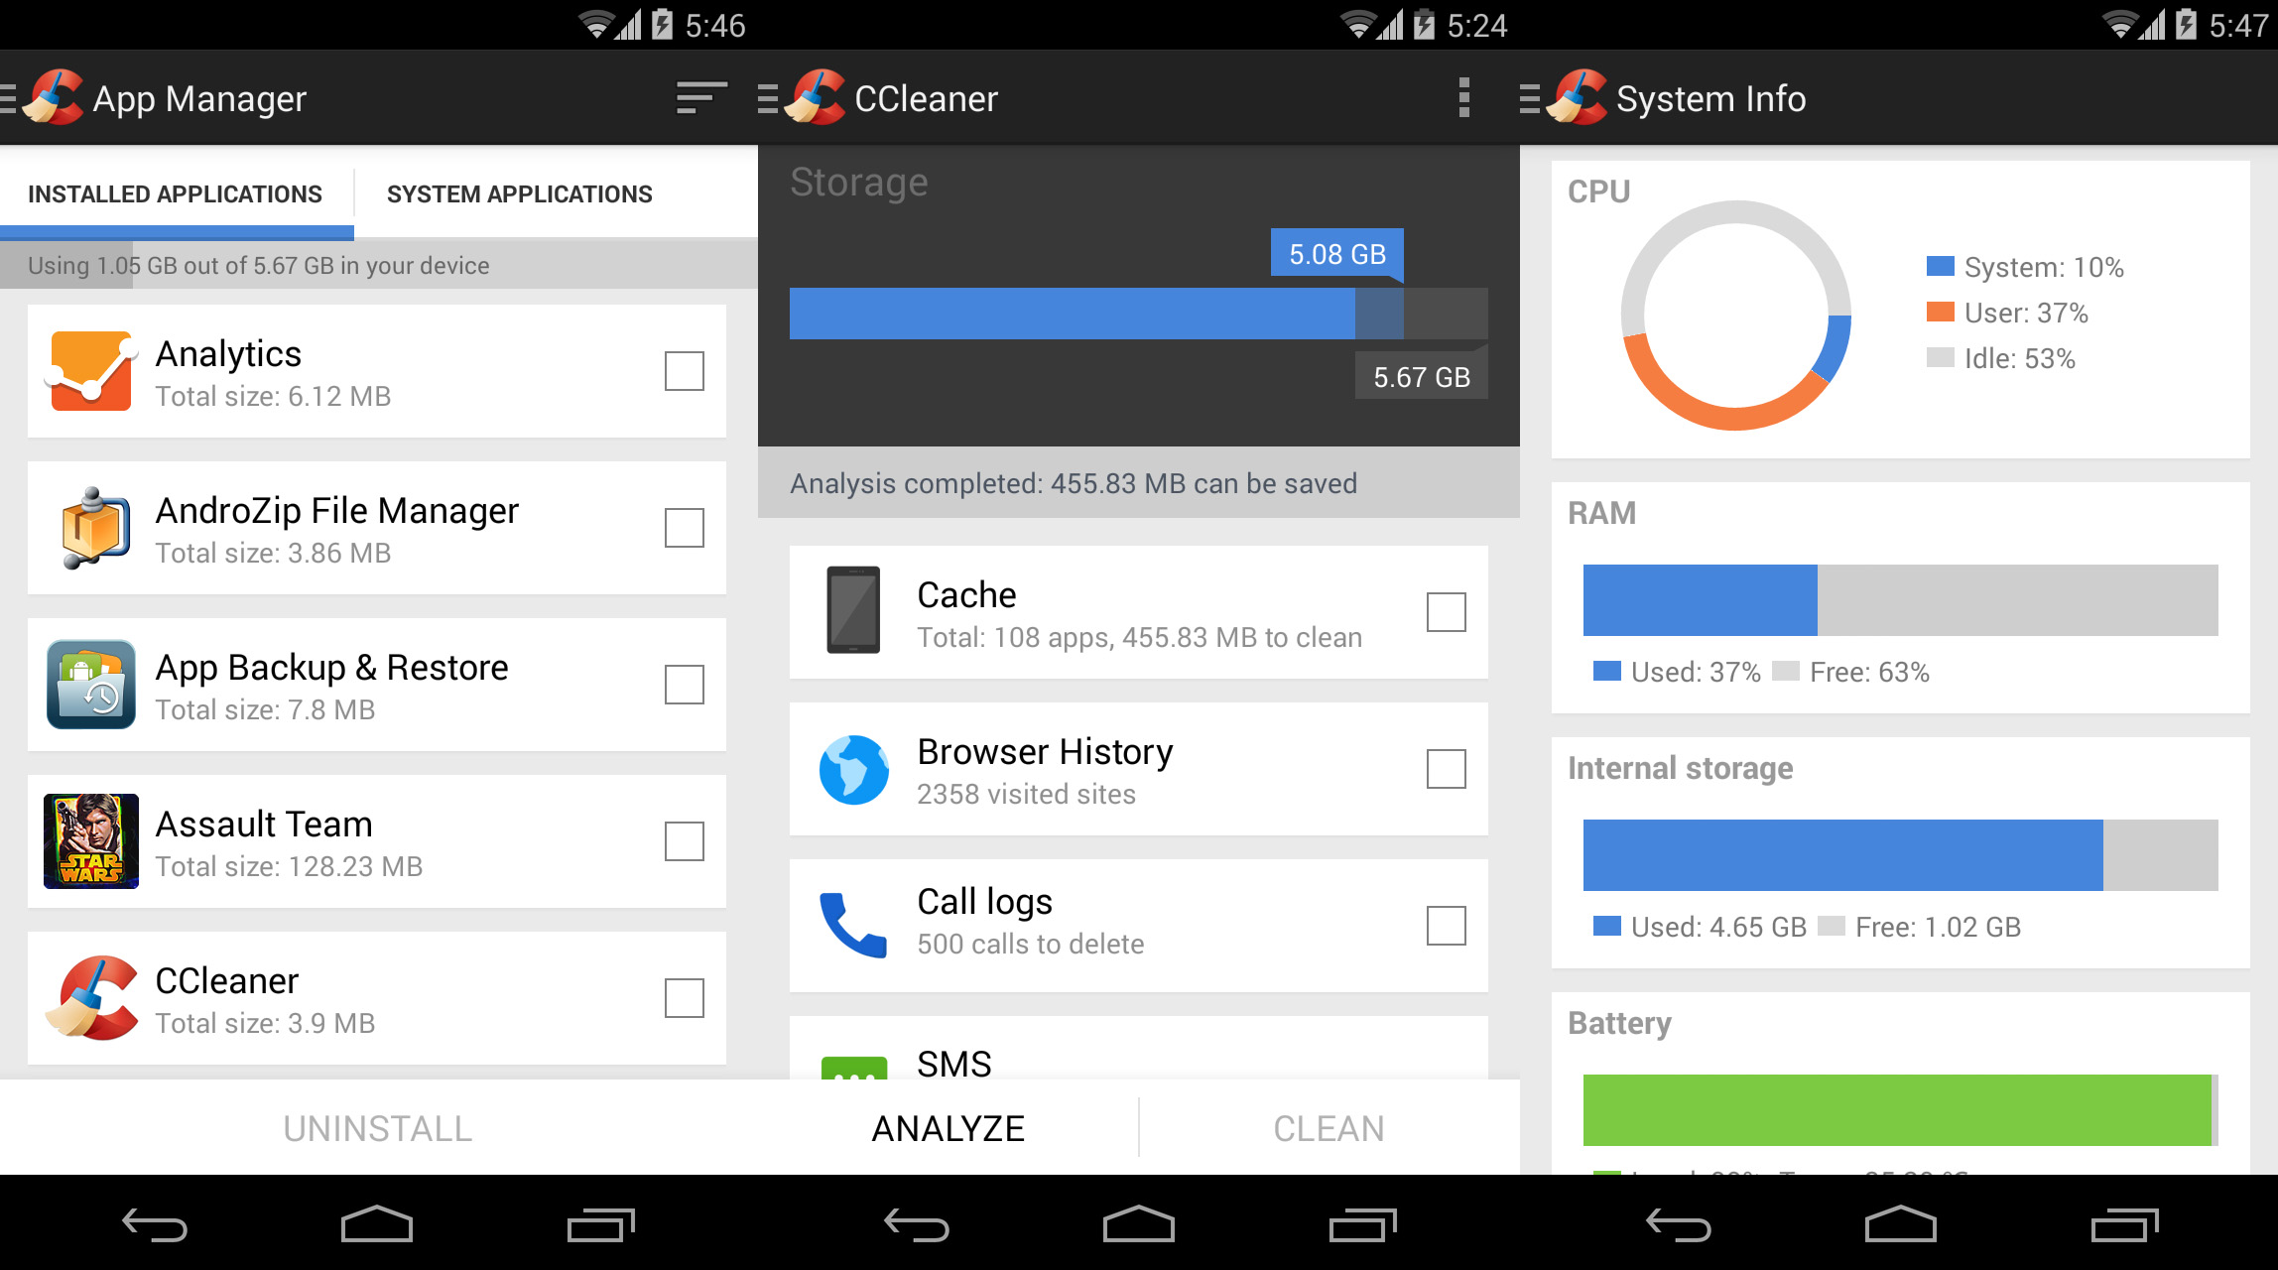The width and height of the screenshot is (2278, 1270).
Task: Click the ANALYZE button in CCleaner
Action: point(950,1124)
